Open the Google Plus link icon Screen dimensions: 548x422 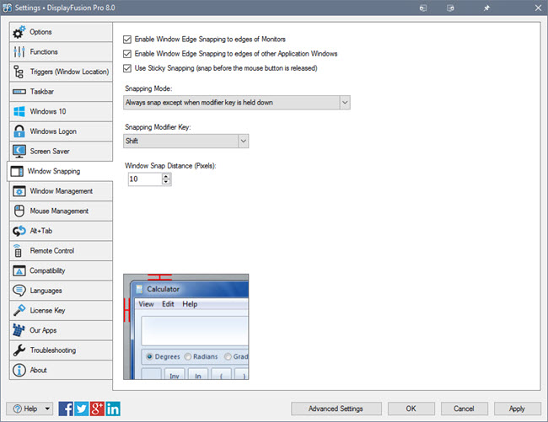tap(97, 409)
